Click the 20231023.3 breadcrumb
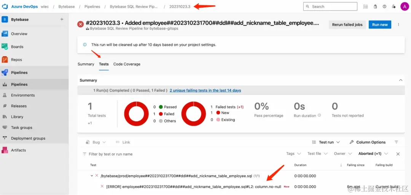This screenshot has width=411, height=195. (x=180, y=6)
